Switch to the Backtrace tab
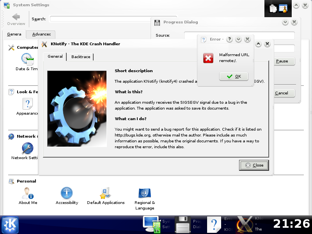Image resolution: width=312 pixels, height=234 pixels. pyautogui.click(x=81, y=57)
